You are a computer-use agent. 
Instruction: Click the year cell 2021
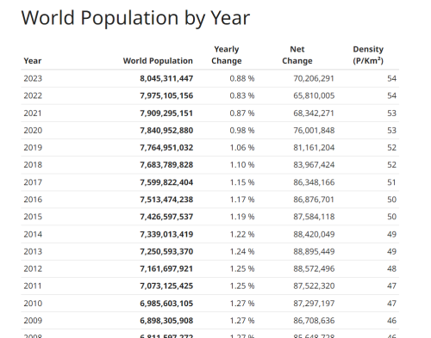33,114
